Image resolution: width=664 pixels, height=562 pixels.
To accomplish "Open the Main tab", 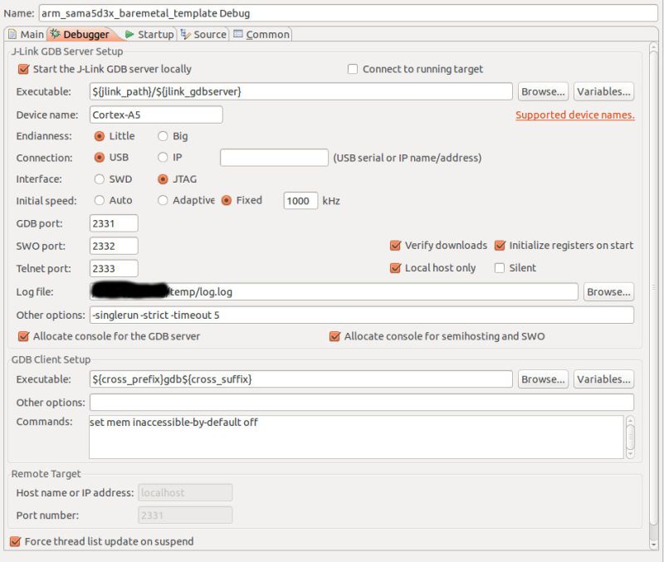I will pyautogui.click(x=26, y=34).
